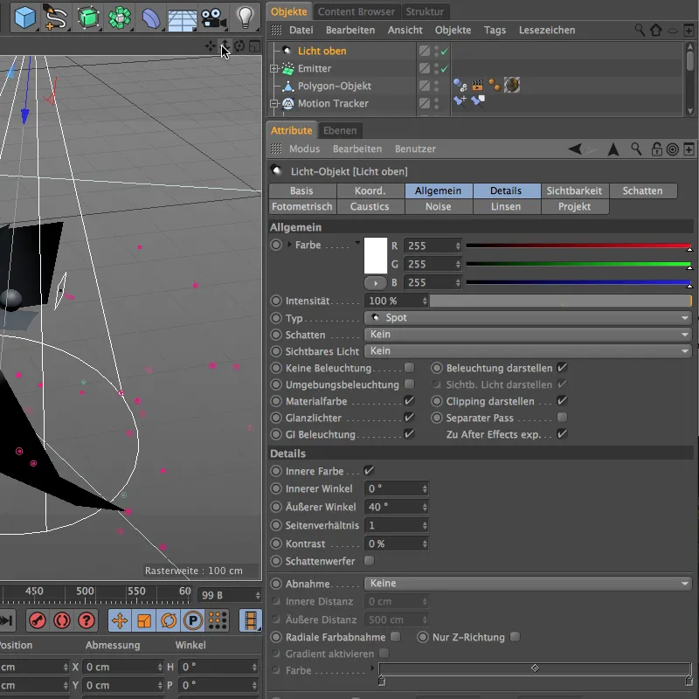This screenshot has height=699, width=699.
Task: Open the light bulb object icon
Action: click(246, 16)
